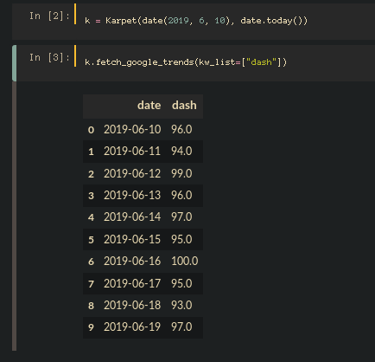Image resolution: width=375 pixels, height=362 pixels.
Task: Click the 99.0 dash value
Action: [x=181, y=173]
